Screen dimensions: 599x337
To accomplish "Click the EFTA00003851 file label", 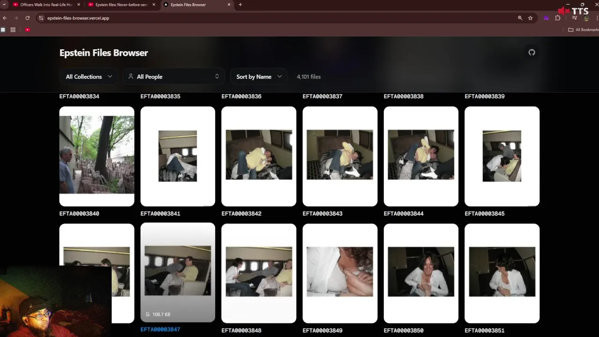I will coord(484,330).
